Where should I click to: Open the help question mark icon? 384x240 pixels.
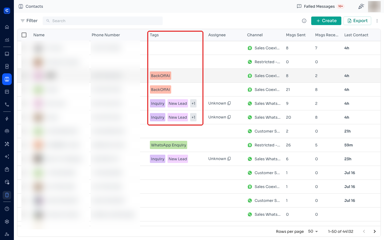(7, 209)
